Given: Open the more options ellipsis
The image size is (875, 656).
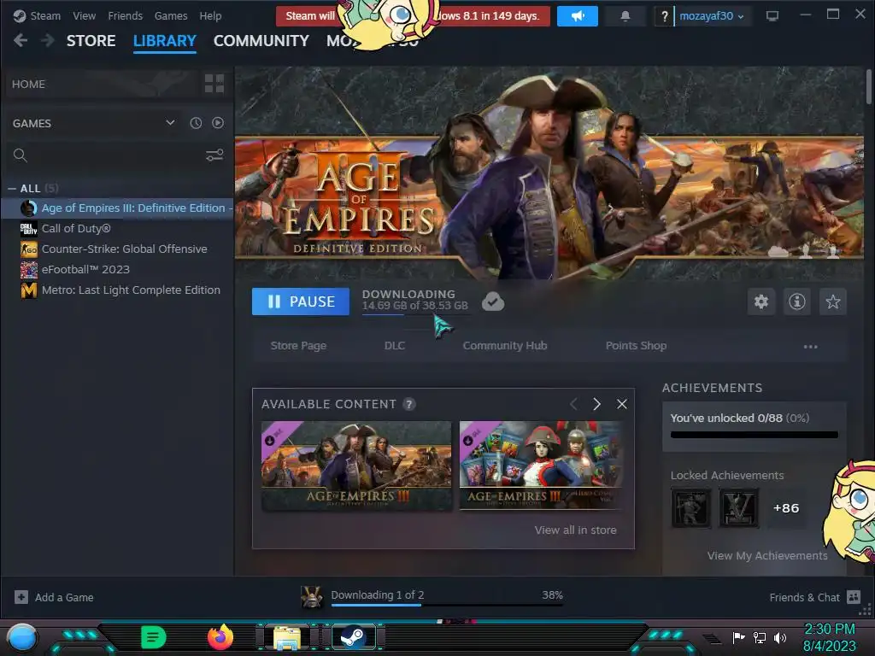Looking at the screenshot, I should (x=810, y=347).
